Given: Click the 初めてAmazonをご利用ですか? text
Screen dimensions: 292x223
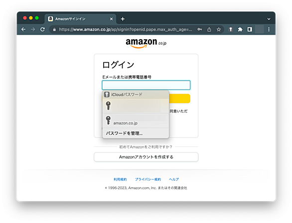Looking at the screenshot, I should click(x=146, y=147).
